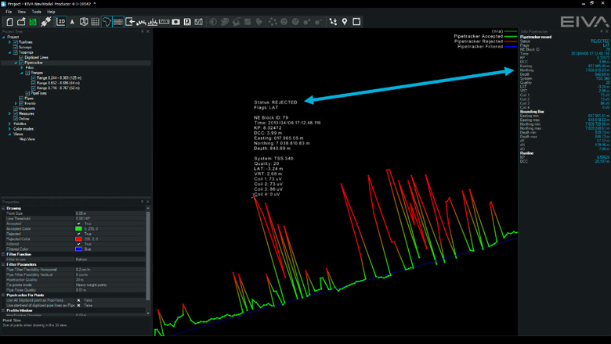
Task: Click the camera snapshot icon
Action: click(x=175, y=22)
